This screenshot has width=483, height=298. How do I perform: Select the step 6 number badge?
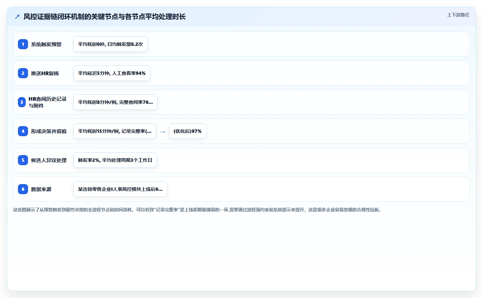23,189
